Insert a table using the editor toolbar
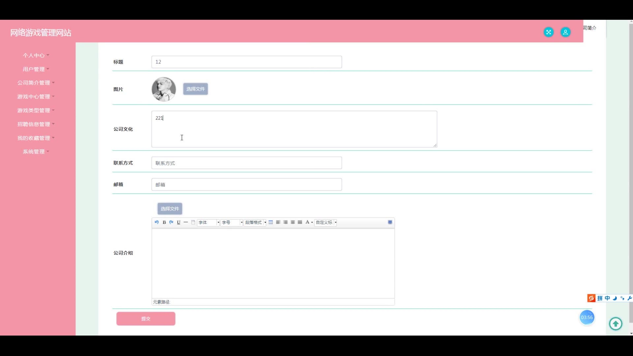The width and height of the screenshot is (633, 356). pos(271,222)
